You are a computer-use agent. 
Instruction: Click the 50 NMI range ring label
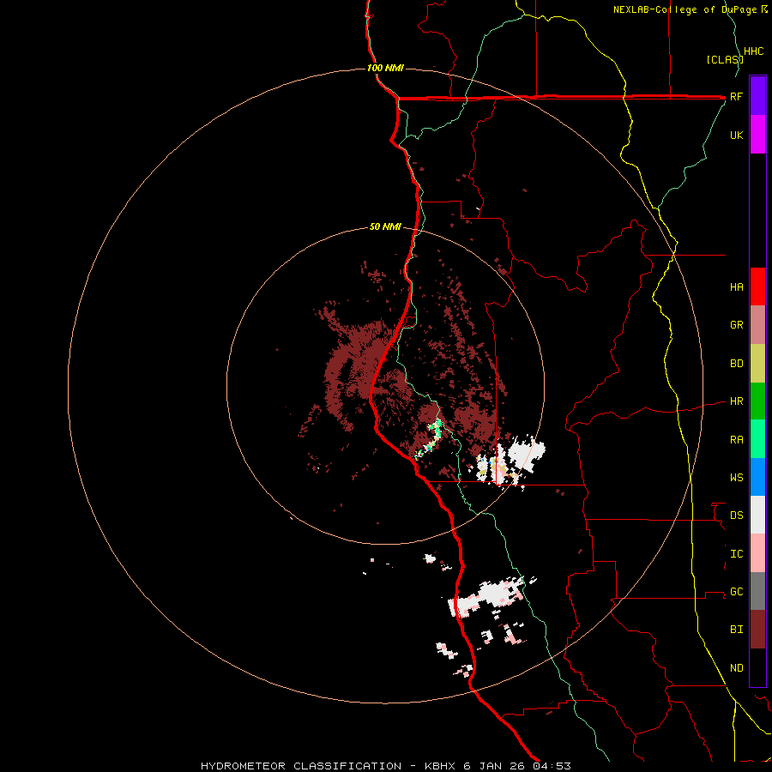tap(385, 227)
